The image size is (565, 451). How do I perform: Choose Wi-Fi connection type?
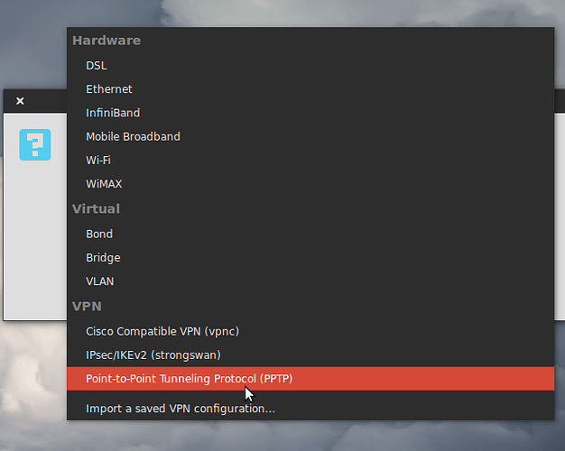[98, 160]
